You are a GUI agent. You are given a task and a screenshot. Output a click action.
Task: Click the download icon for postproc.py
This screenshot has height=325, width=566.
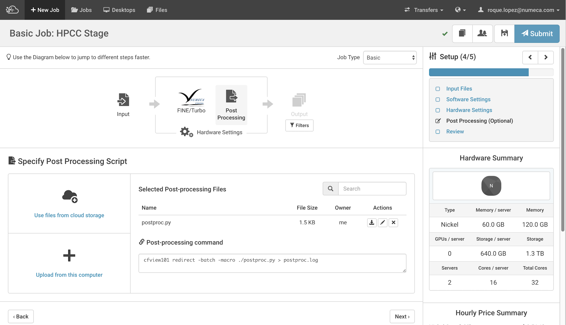372,223
